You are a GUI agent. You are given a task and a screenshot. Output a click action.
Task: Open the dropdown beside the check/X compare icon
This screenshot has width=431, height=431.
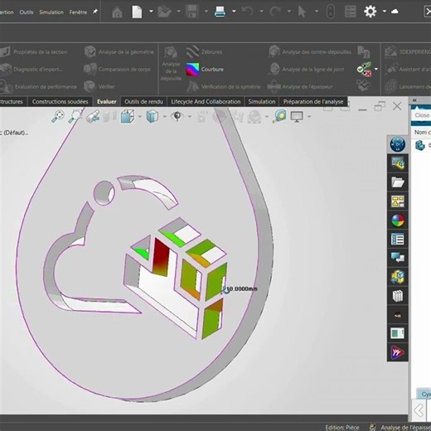coord(376,69)
